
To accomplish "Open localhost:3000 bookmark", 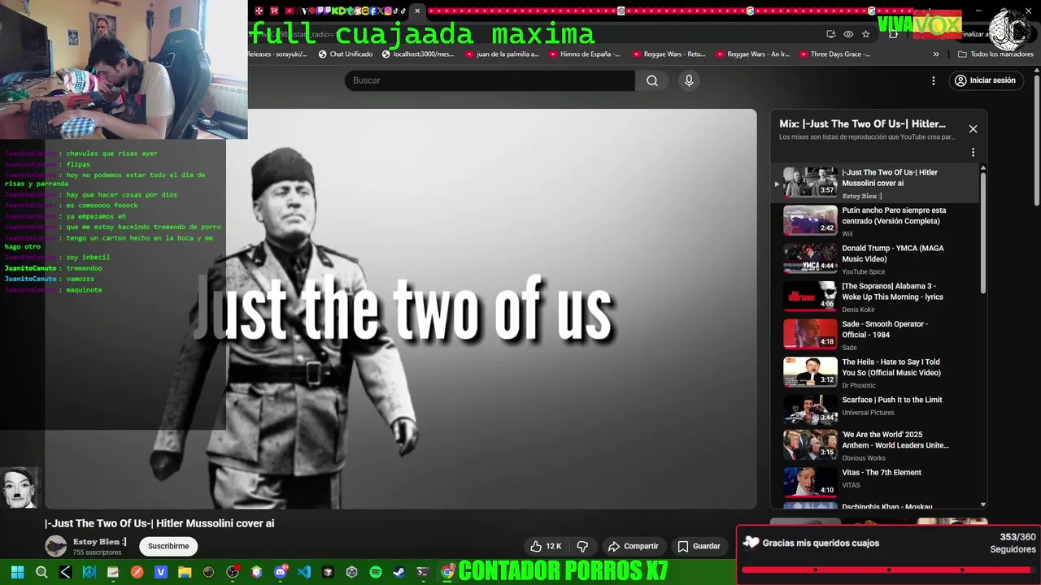I will [x=417, y=54].
